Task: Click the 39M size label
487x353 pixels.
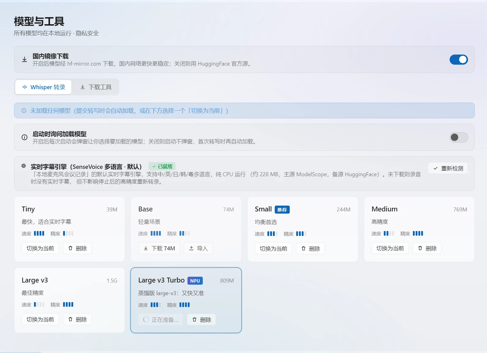Action: [112, 210]
